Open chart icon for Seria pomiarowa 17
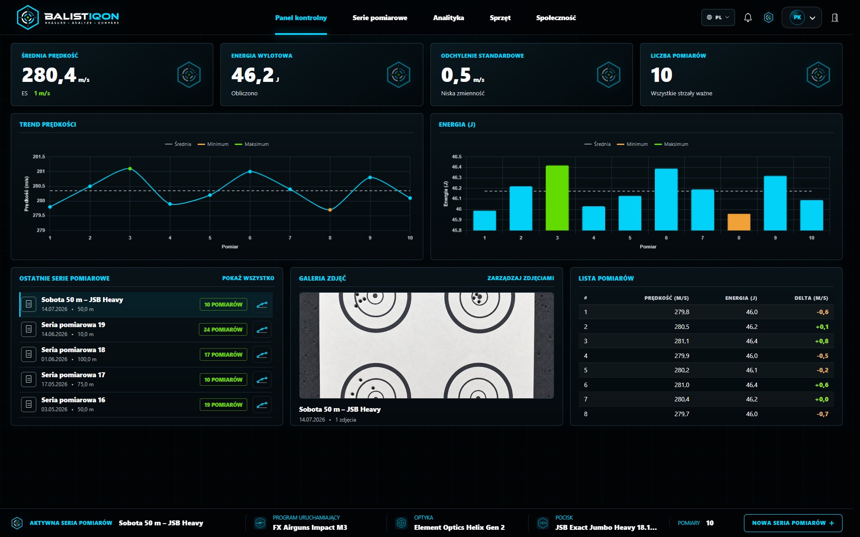 [x=262, y=380]
